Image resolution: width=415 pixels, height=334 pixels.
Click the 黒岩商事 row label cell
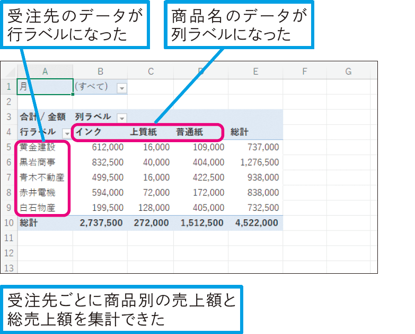[x=37, y=162]
